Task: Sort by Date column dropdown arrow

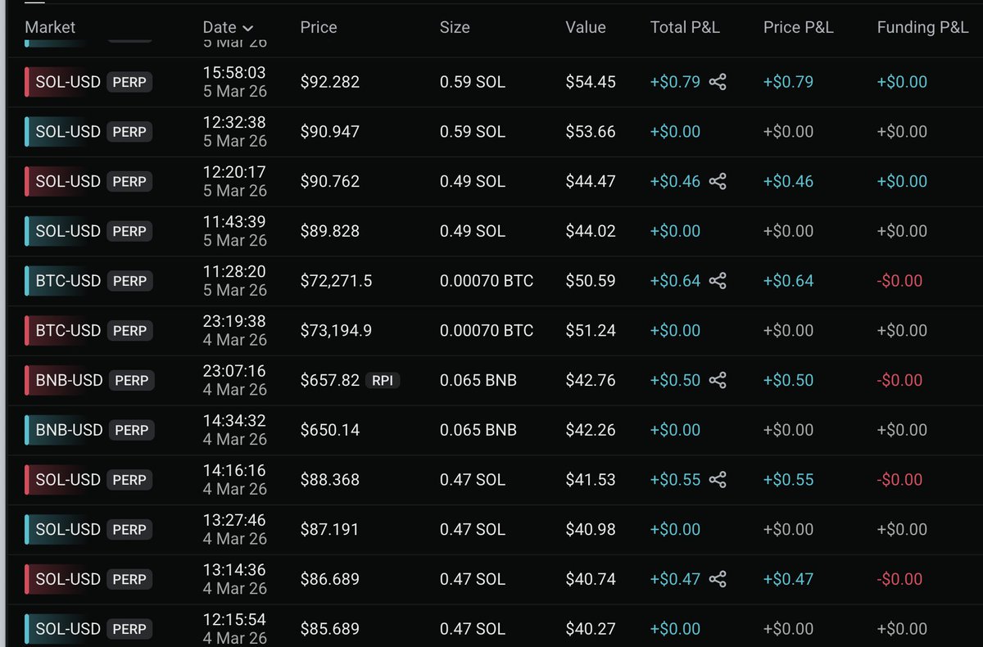Action: 248,29
